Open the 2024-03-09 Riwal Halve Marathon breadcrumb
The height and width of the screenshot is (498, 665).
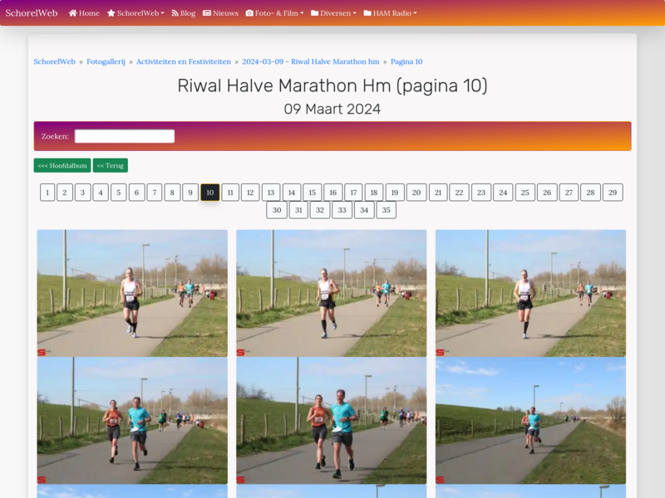point(311,61)
